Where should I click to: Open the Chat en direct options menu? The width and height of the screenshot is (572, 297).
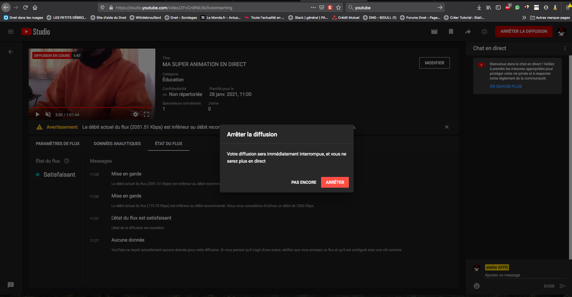565,48
